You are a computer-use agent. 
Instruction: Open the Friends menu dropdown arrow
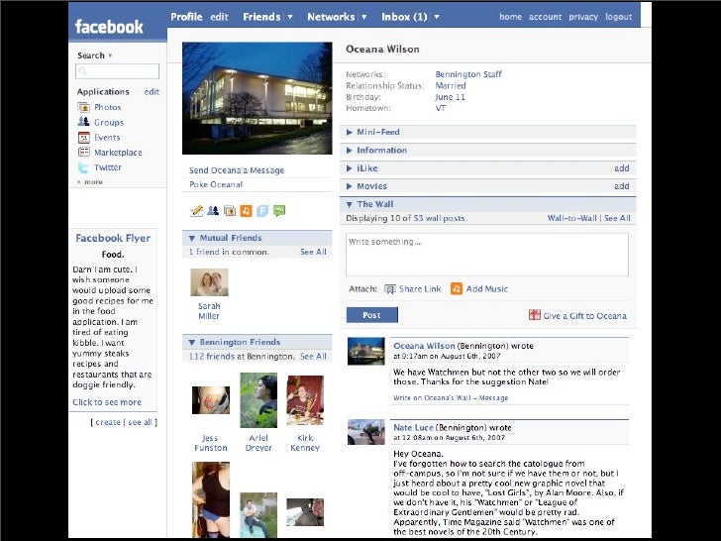[x=290, y=17]
